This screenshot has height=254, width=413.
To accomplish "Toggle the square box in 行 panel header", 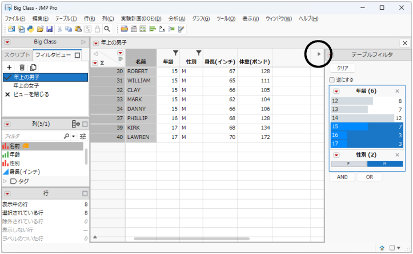I will [x=85, y=193].
